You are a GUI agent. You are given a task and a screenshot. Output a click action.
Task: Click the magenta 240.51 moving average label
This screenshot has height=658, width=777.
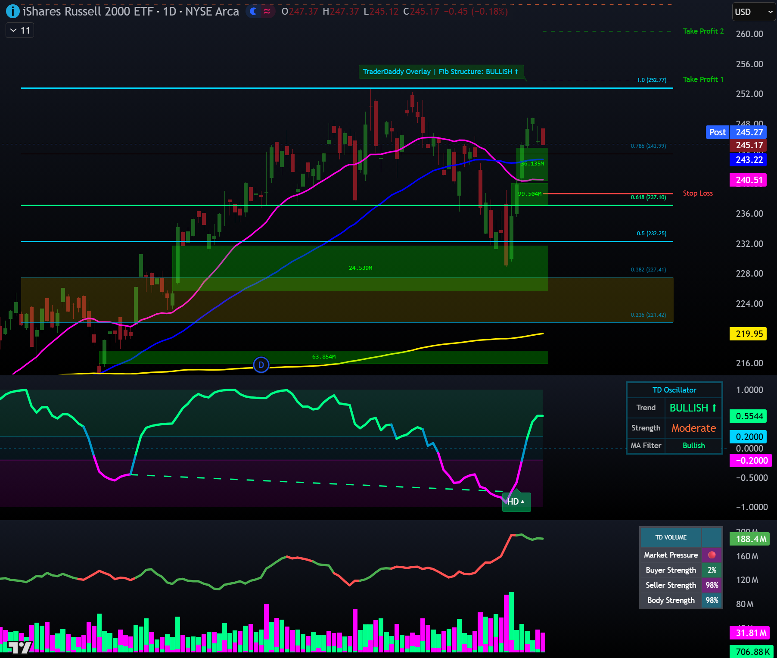(748, 180)
